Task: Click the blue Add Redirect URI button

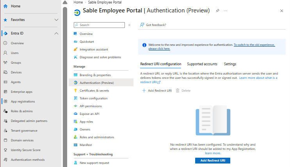Action: tap(213, 160)
